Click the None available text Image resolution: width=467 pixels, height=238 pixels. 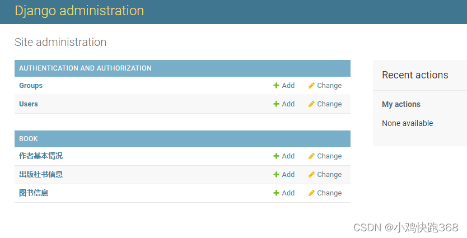[408, 123]
